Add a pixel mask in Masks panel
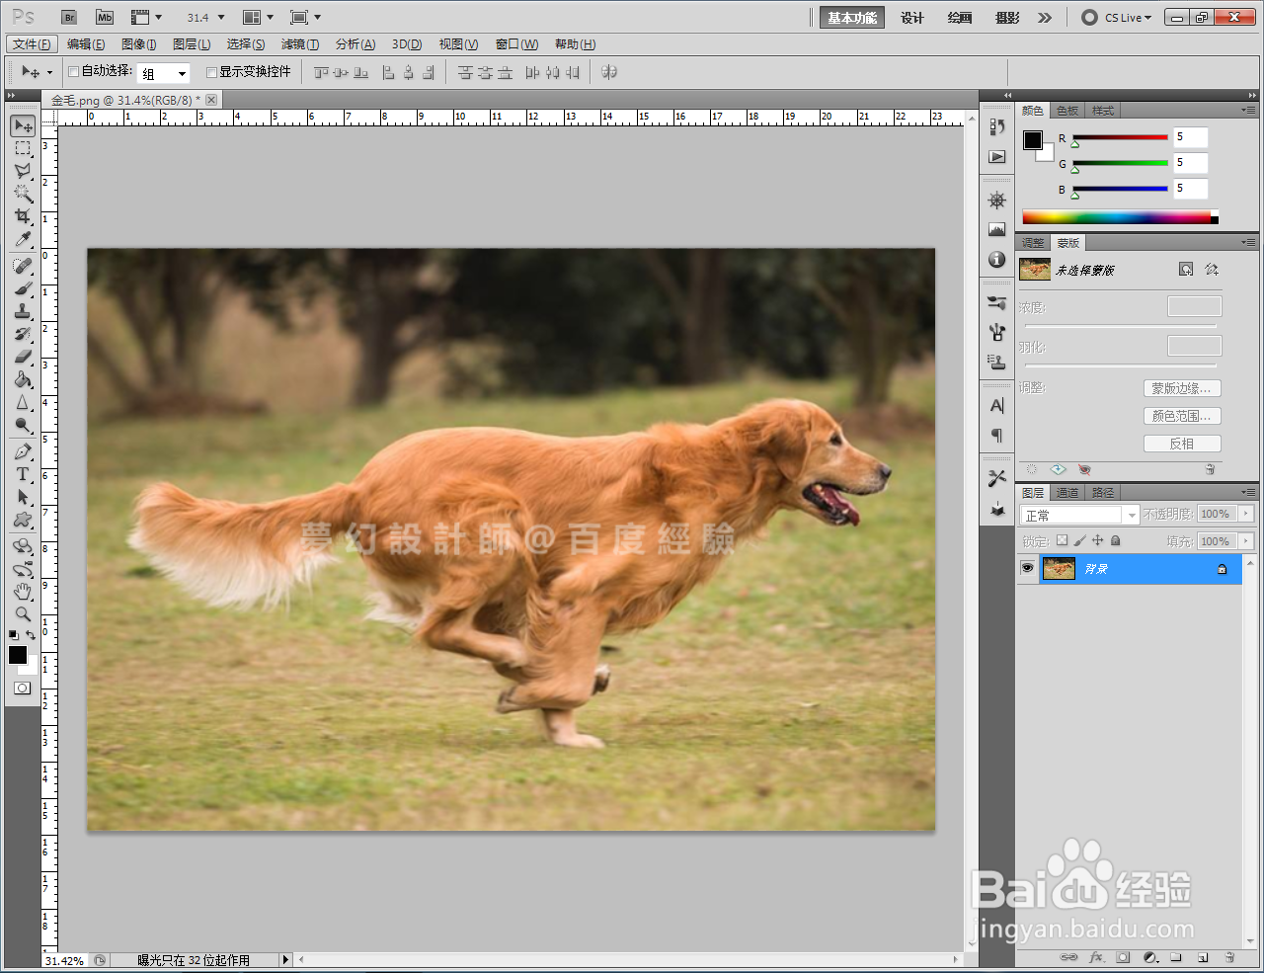This screenshot has width=1264, height=973. coord(1186,270)
